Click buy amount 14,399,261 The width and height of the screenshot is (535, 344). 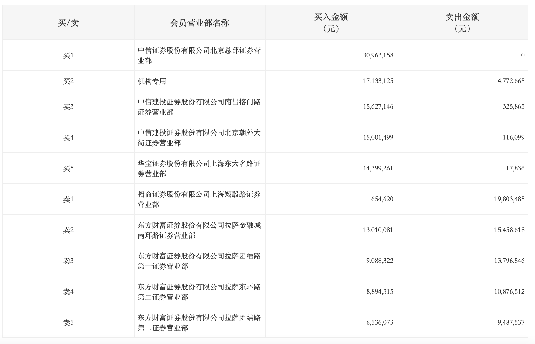point(378,168)
